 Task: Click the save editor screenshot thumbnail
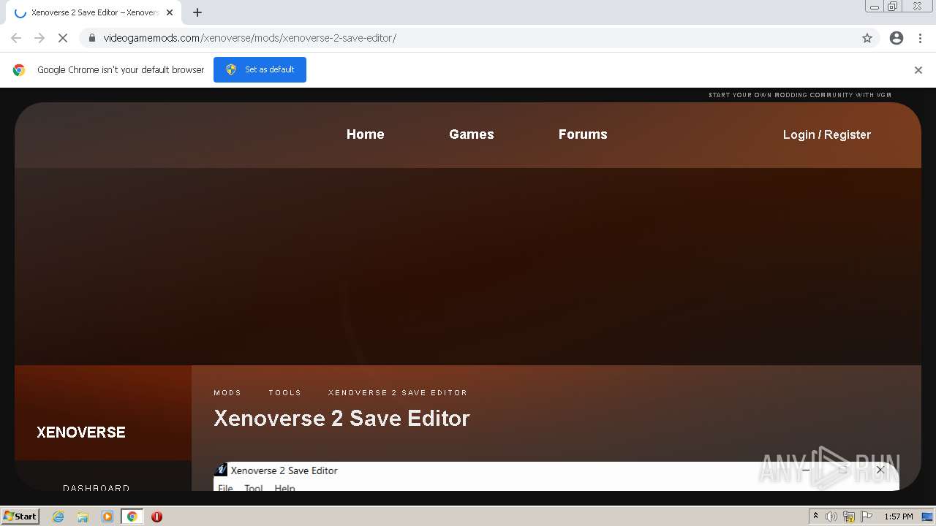click(556, 476)
